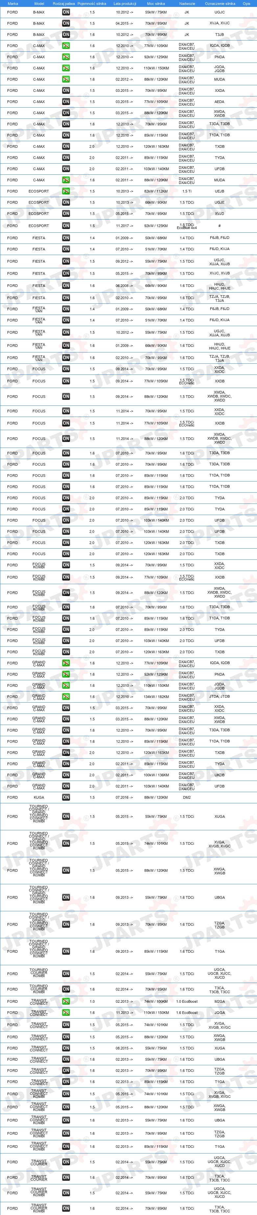
Task: Click the ON icon in the GRAND C-MAX 100kW / 136KM row
Action: pos(66,775)
